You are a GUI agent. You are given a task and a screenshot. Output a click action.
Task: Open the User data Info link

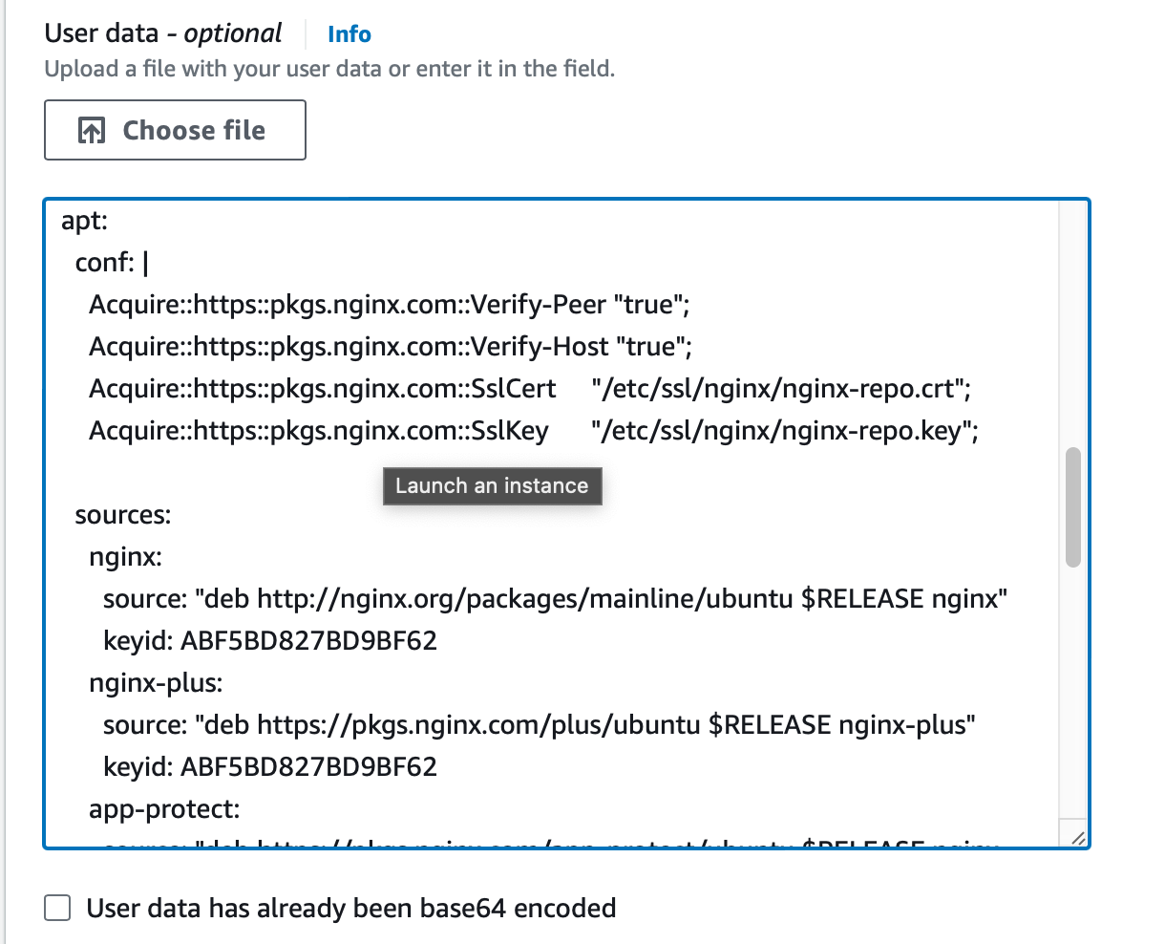[349, 34]
